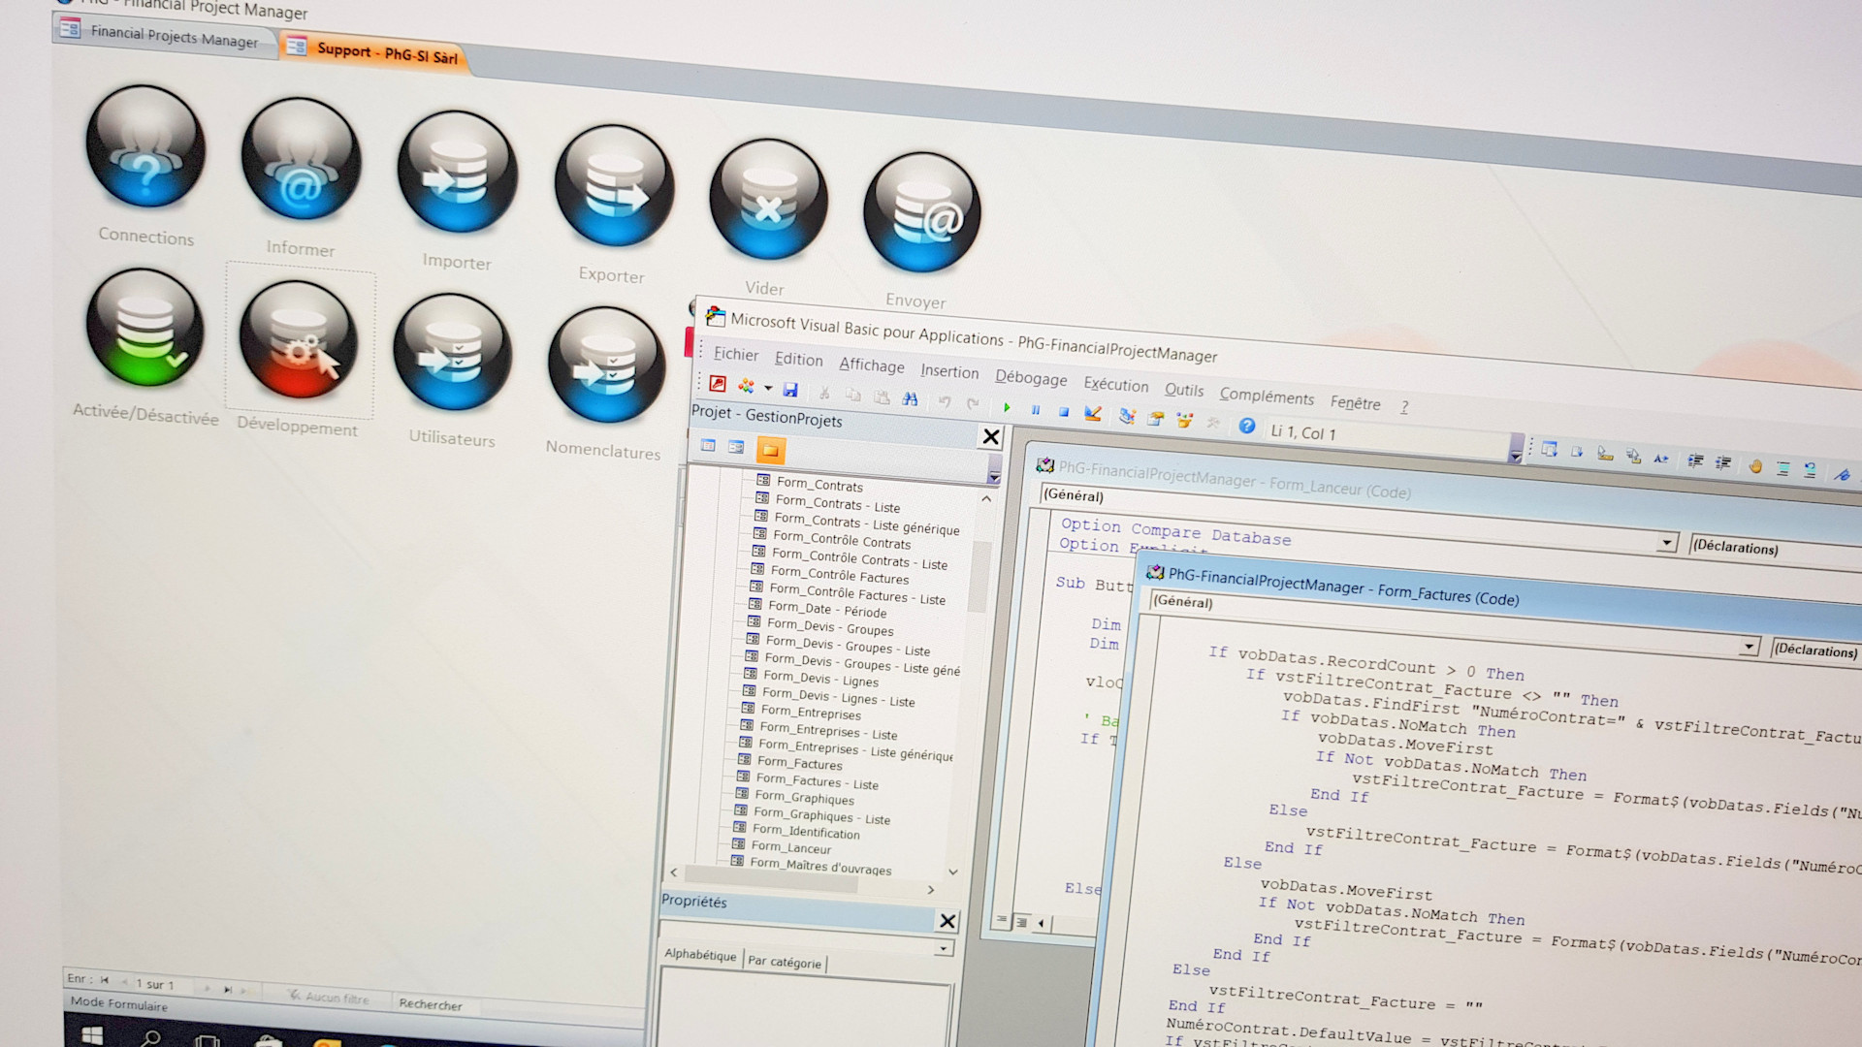
Task: Open the Connections round icon
Action: pos(145,146)
